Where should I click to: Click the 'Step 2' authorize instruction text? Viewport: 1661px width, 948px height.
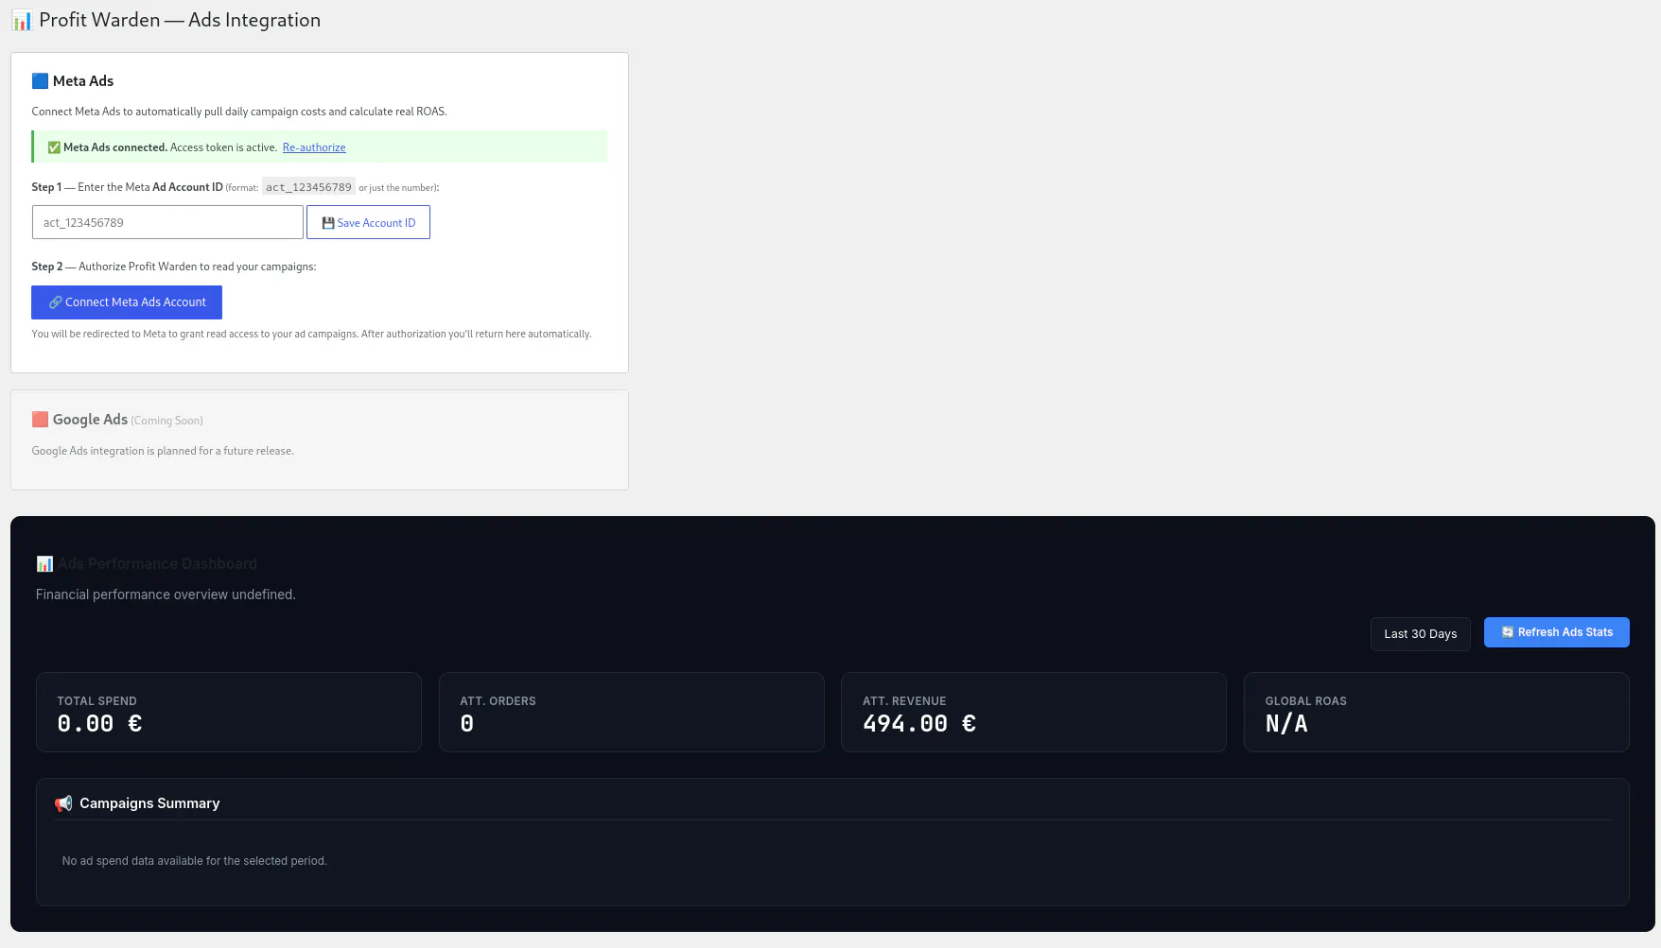[174, 267]
